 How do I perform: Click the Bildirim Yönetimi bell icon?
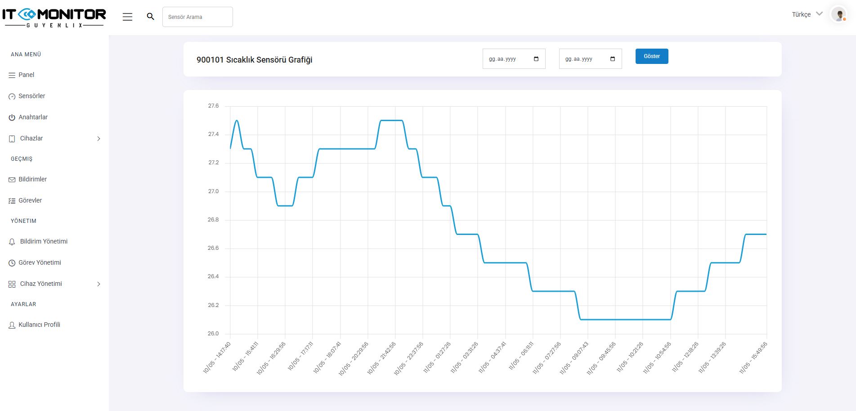(x=12, y=242)
